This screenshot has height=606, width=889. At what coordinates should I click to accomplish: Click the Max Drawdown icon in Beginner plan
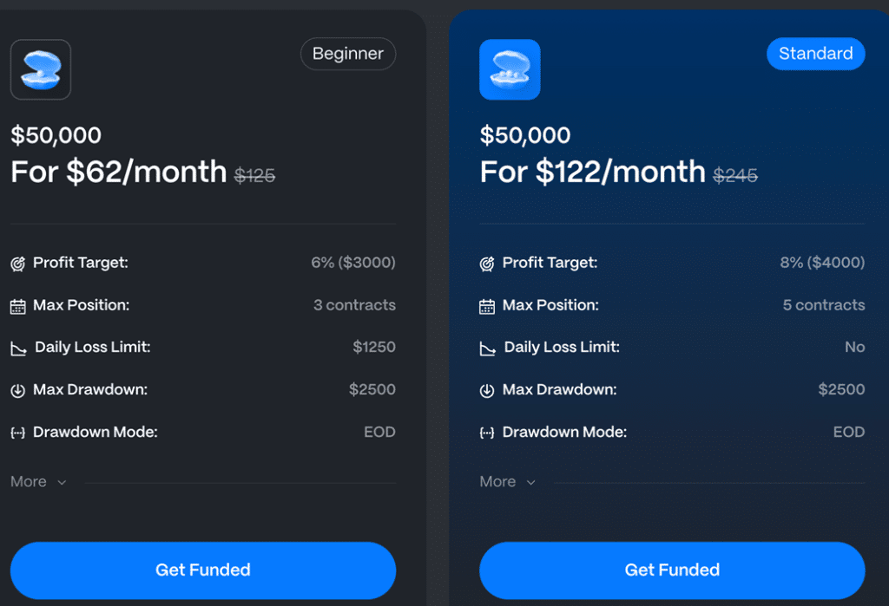coord(17,390)
